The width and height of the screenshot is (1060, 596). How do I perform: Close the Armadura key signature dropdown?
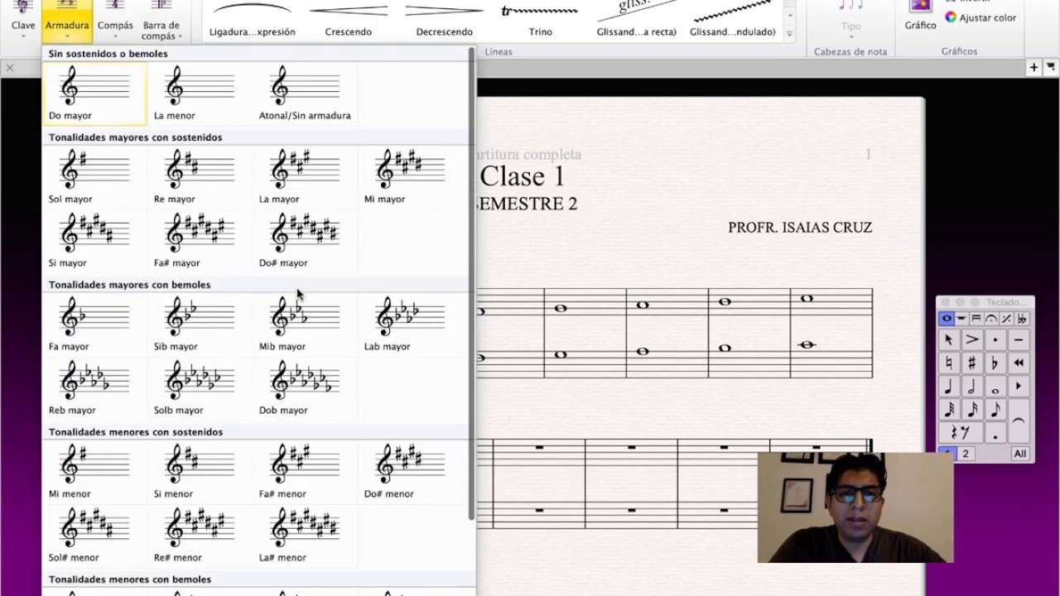67,21
